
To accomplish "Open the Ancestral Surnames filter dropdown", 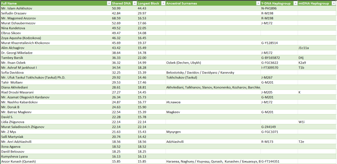I will point(258,3).
